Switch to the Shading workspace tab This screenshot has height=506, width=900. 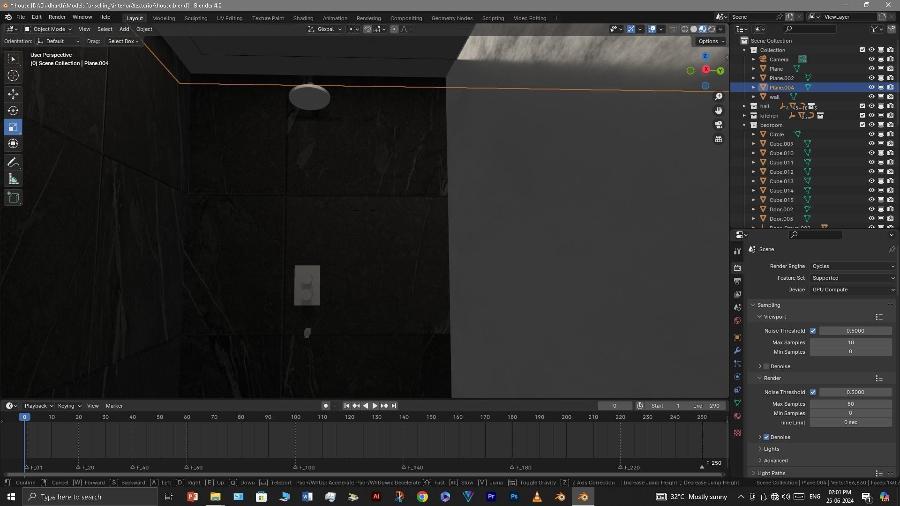(x=303, y=18)
